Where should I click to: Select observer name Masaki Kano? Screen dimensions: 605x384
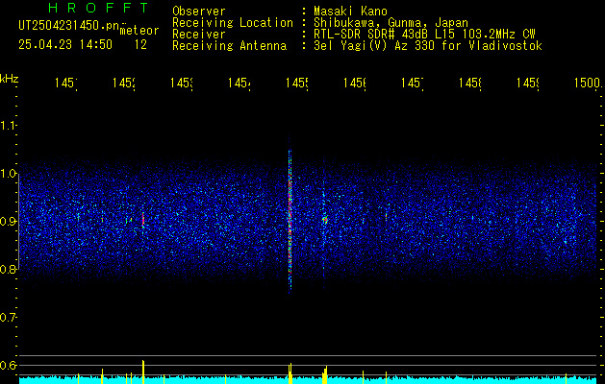click(x=350, y=12)
